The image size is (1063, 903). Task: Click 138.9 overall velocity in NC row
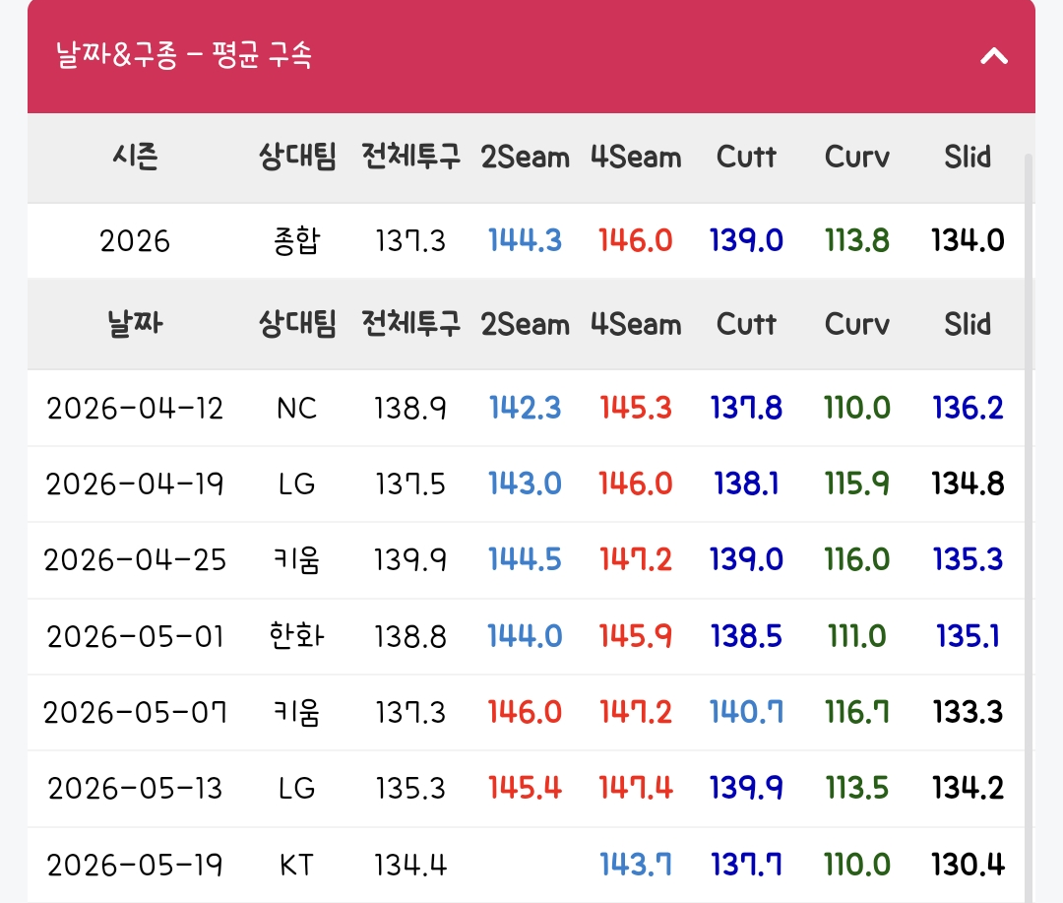pos(410,409)
